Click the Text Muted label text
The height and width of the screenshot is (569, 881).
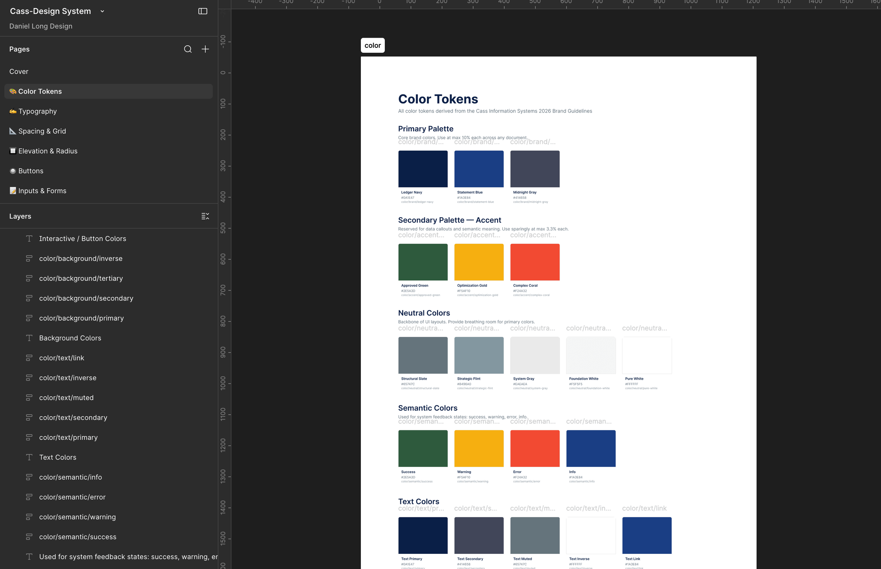pos(523,559)
